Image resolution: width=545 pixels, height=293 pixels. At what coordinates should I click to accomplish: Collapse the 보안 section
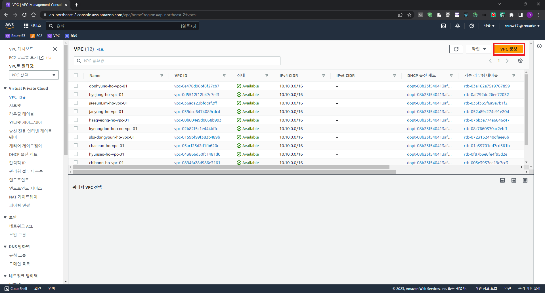click(x=5, y=217)
